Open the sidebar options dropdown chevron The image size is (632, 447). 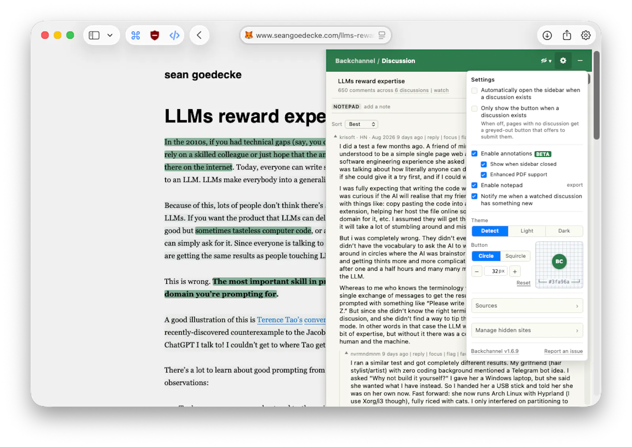110,35
